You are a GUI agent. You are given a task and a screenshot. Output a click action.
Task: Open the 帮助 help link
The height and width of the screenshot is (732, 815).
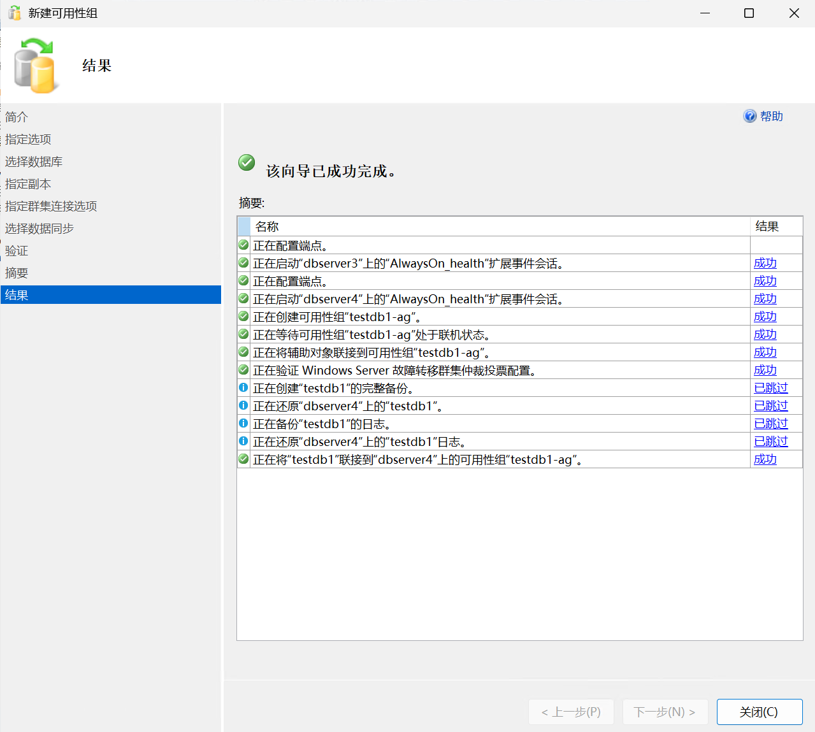click(x=771, y=117)
